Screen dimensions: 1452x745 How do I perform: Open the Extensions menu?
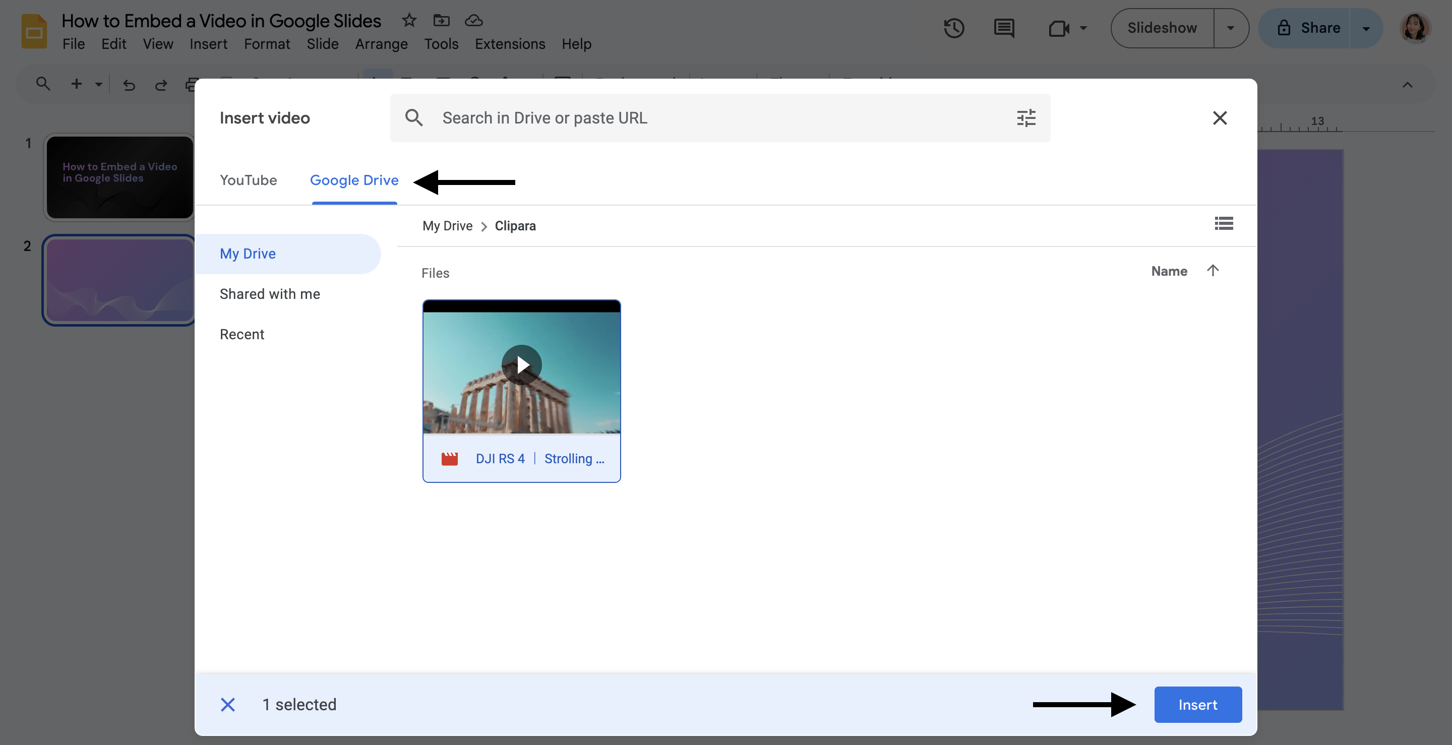tap(510, 44)
